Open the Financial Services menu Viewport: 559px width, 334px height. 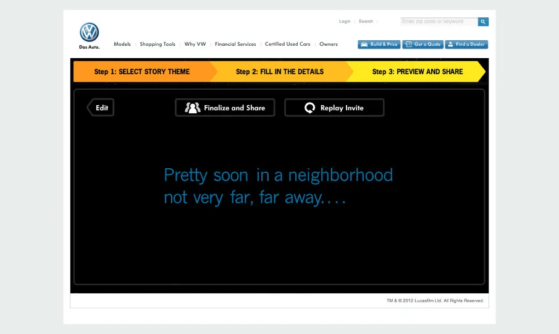click(x=235, y=45)
